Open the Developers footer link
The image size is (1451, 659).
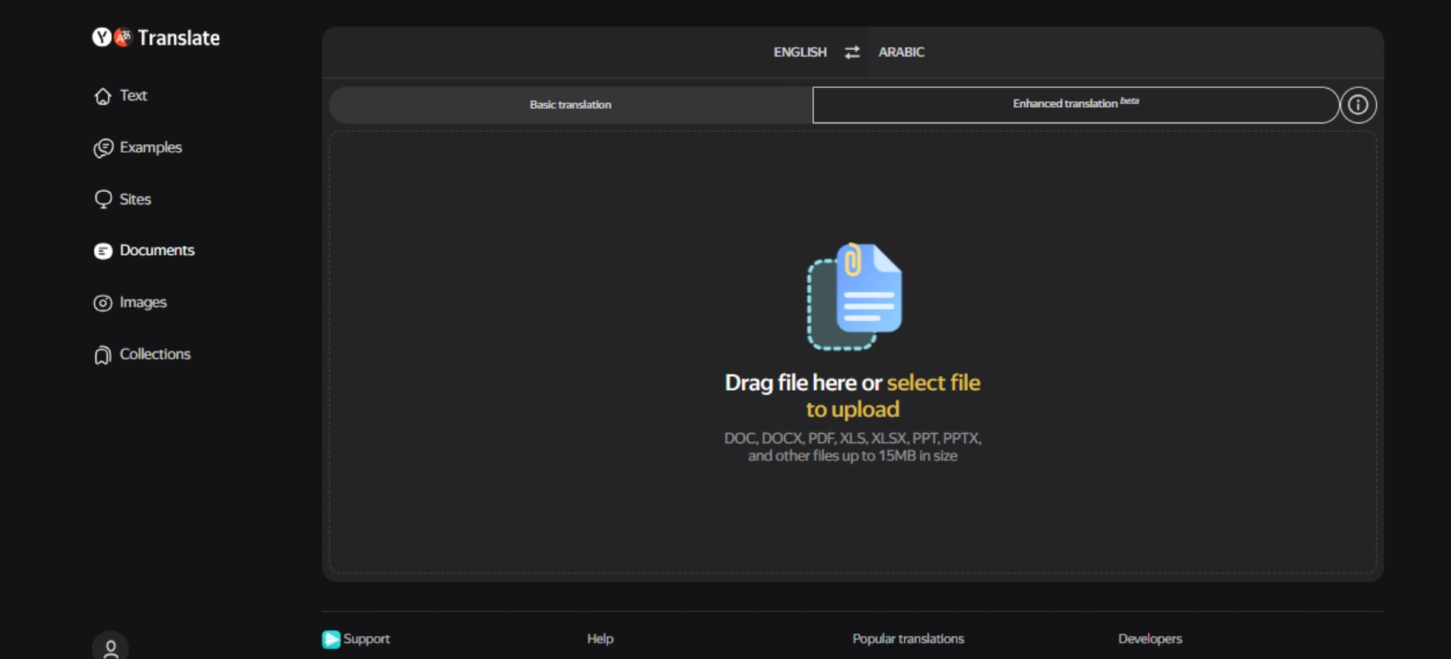click(1149, 639)
